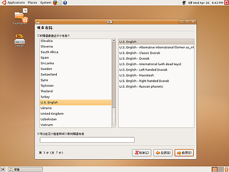Click the volume speaker icon
This screenshot has width=229, height=172.
coord(190,3)
